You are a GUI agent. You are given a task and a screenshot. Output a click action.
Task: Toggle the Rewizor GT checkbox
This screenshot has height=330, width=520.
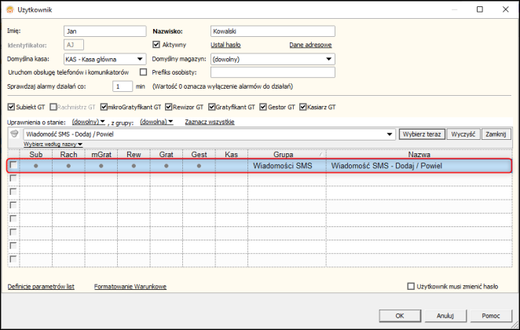(x=168, y=107)
